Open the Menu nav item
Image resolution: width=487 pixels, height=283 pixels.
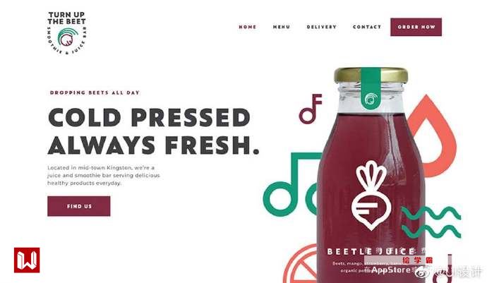[x=282, y=27]
